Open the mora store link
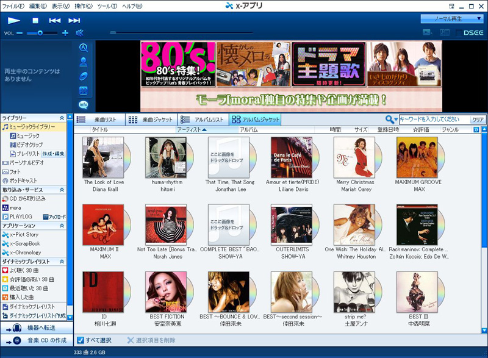This screenshot has height=358, width=488. [x=12, y=208]
